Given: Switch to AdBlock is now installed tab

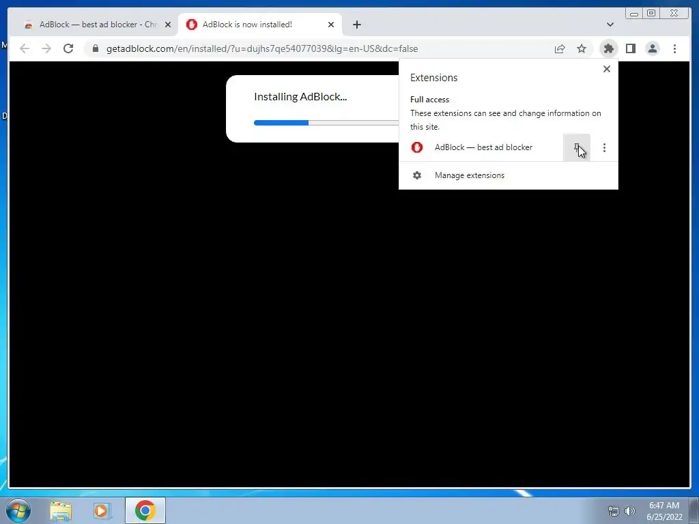Looking at the screenshot, I should click(x=260, y=25).
